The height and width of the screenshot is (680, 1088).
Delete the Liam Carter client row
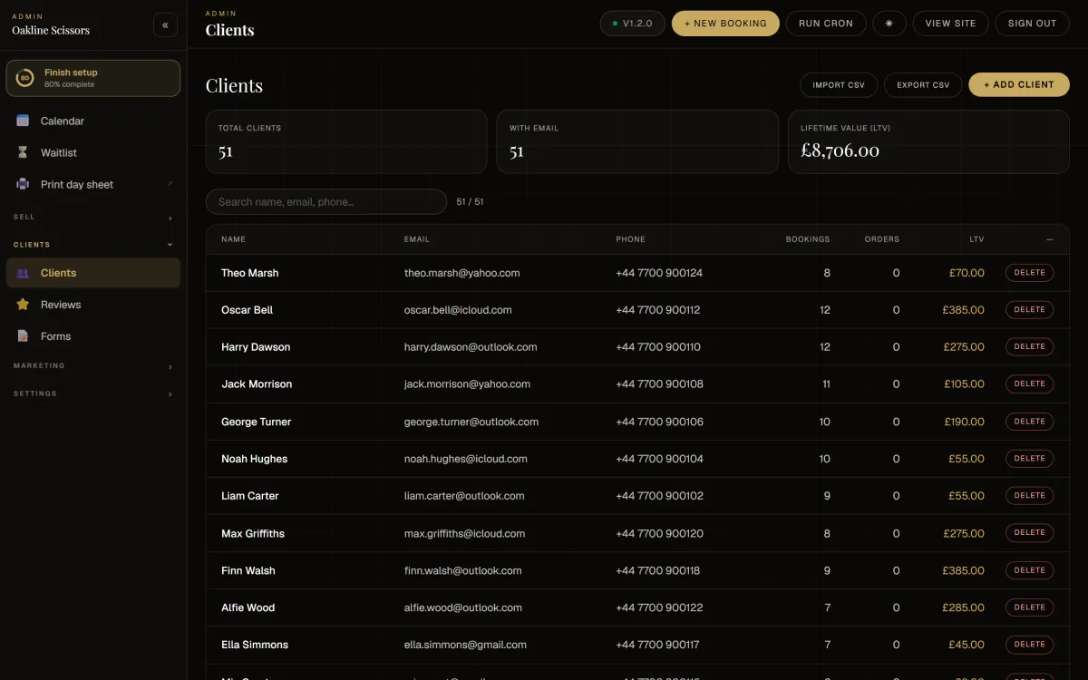[x=1030, y=496]
